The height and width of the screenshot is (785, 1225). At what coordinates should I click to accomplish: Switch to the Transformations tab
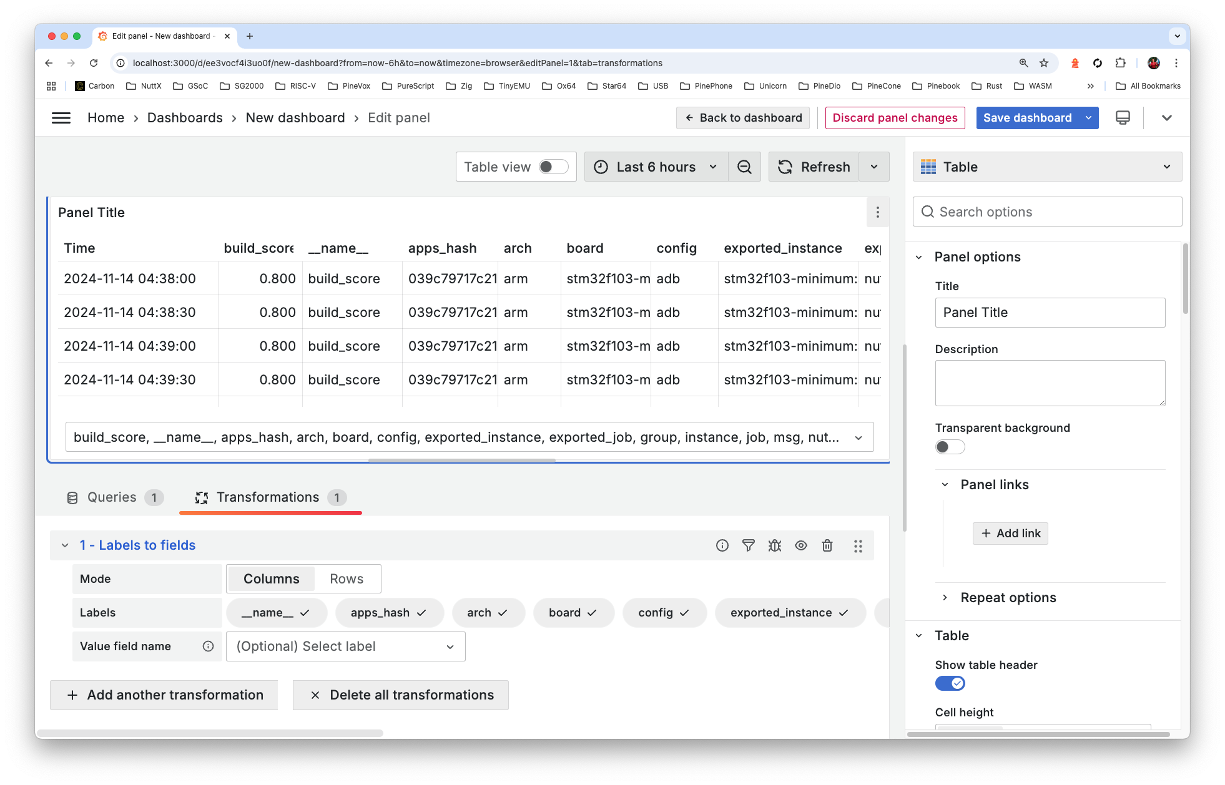click(270, 497)
